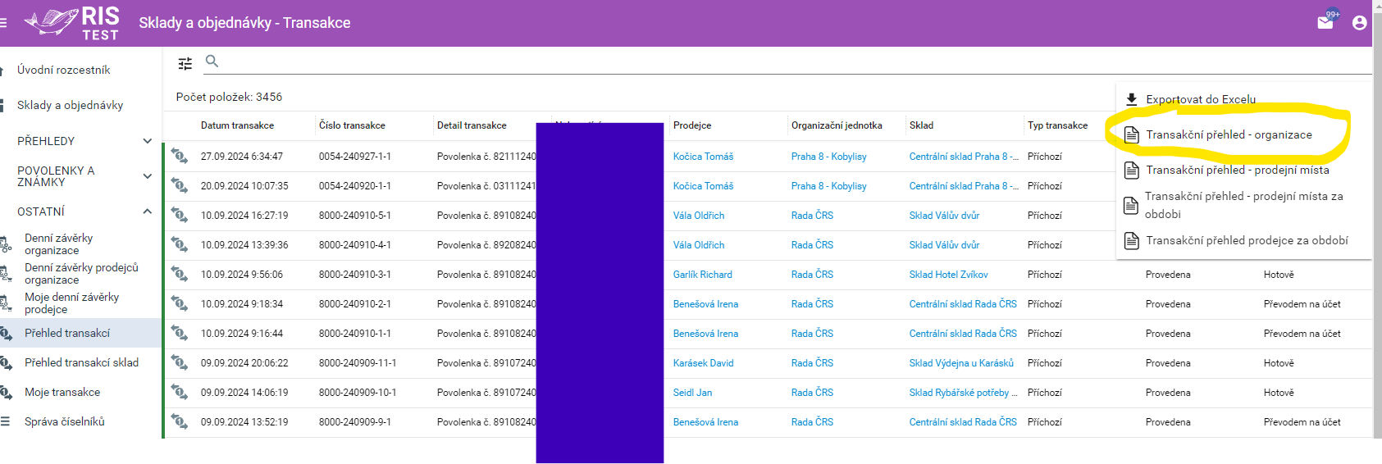1382x464 pixels.
Task: Click sidebar icon next to Správa číselníků
Action: click(5, 421)
